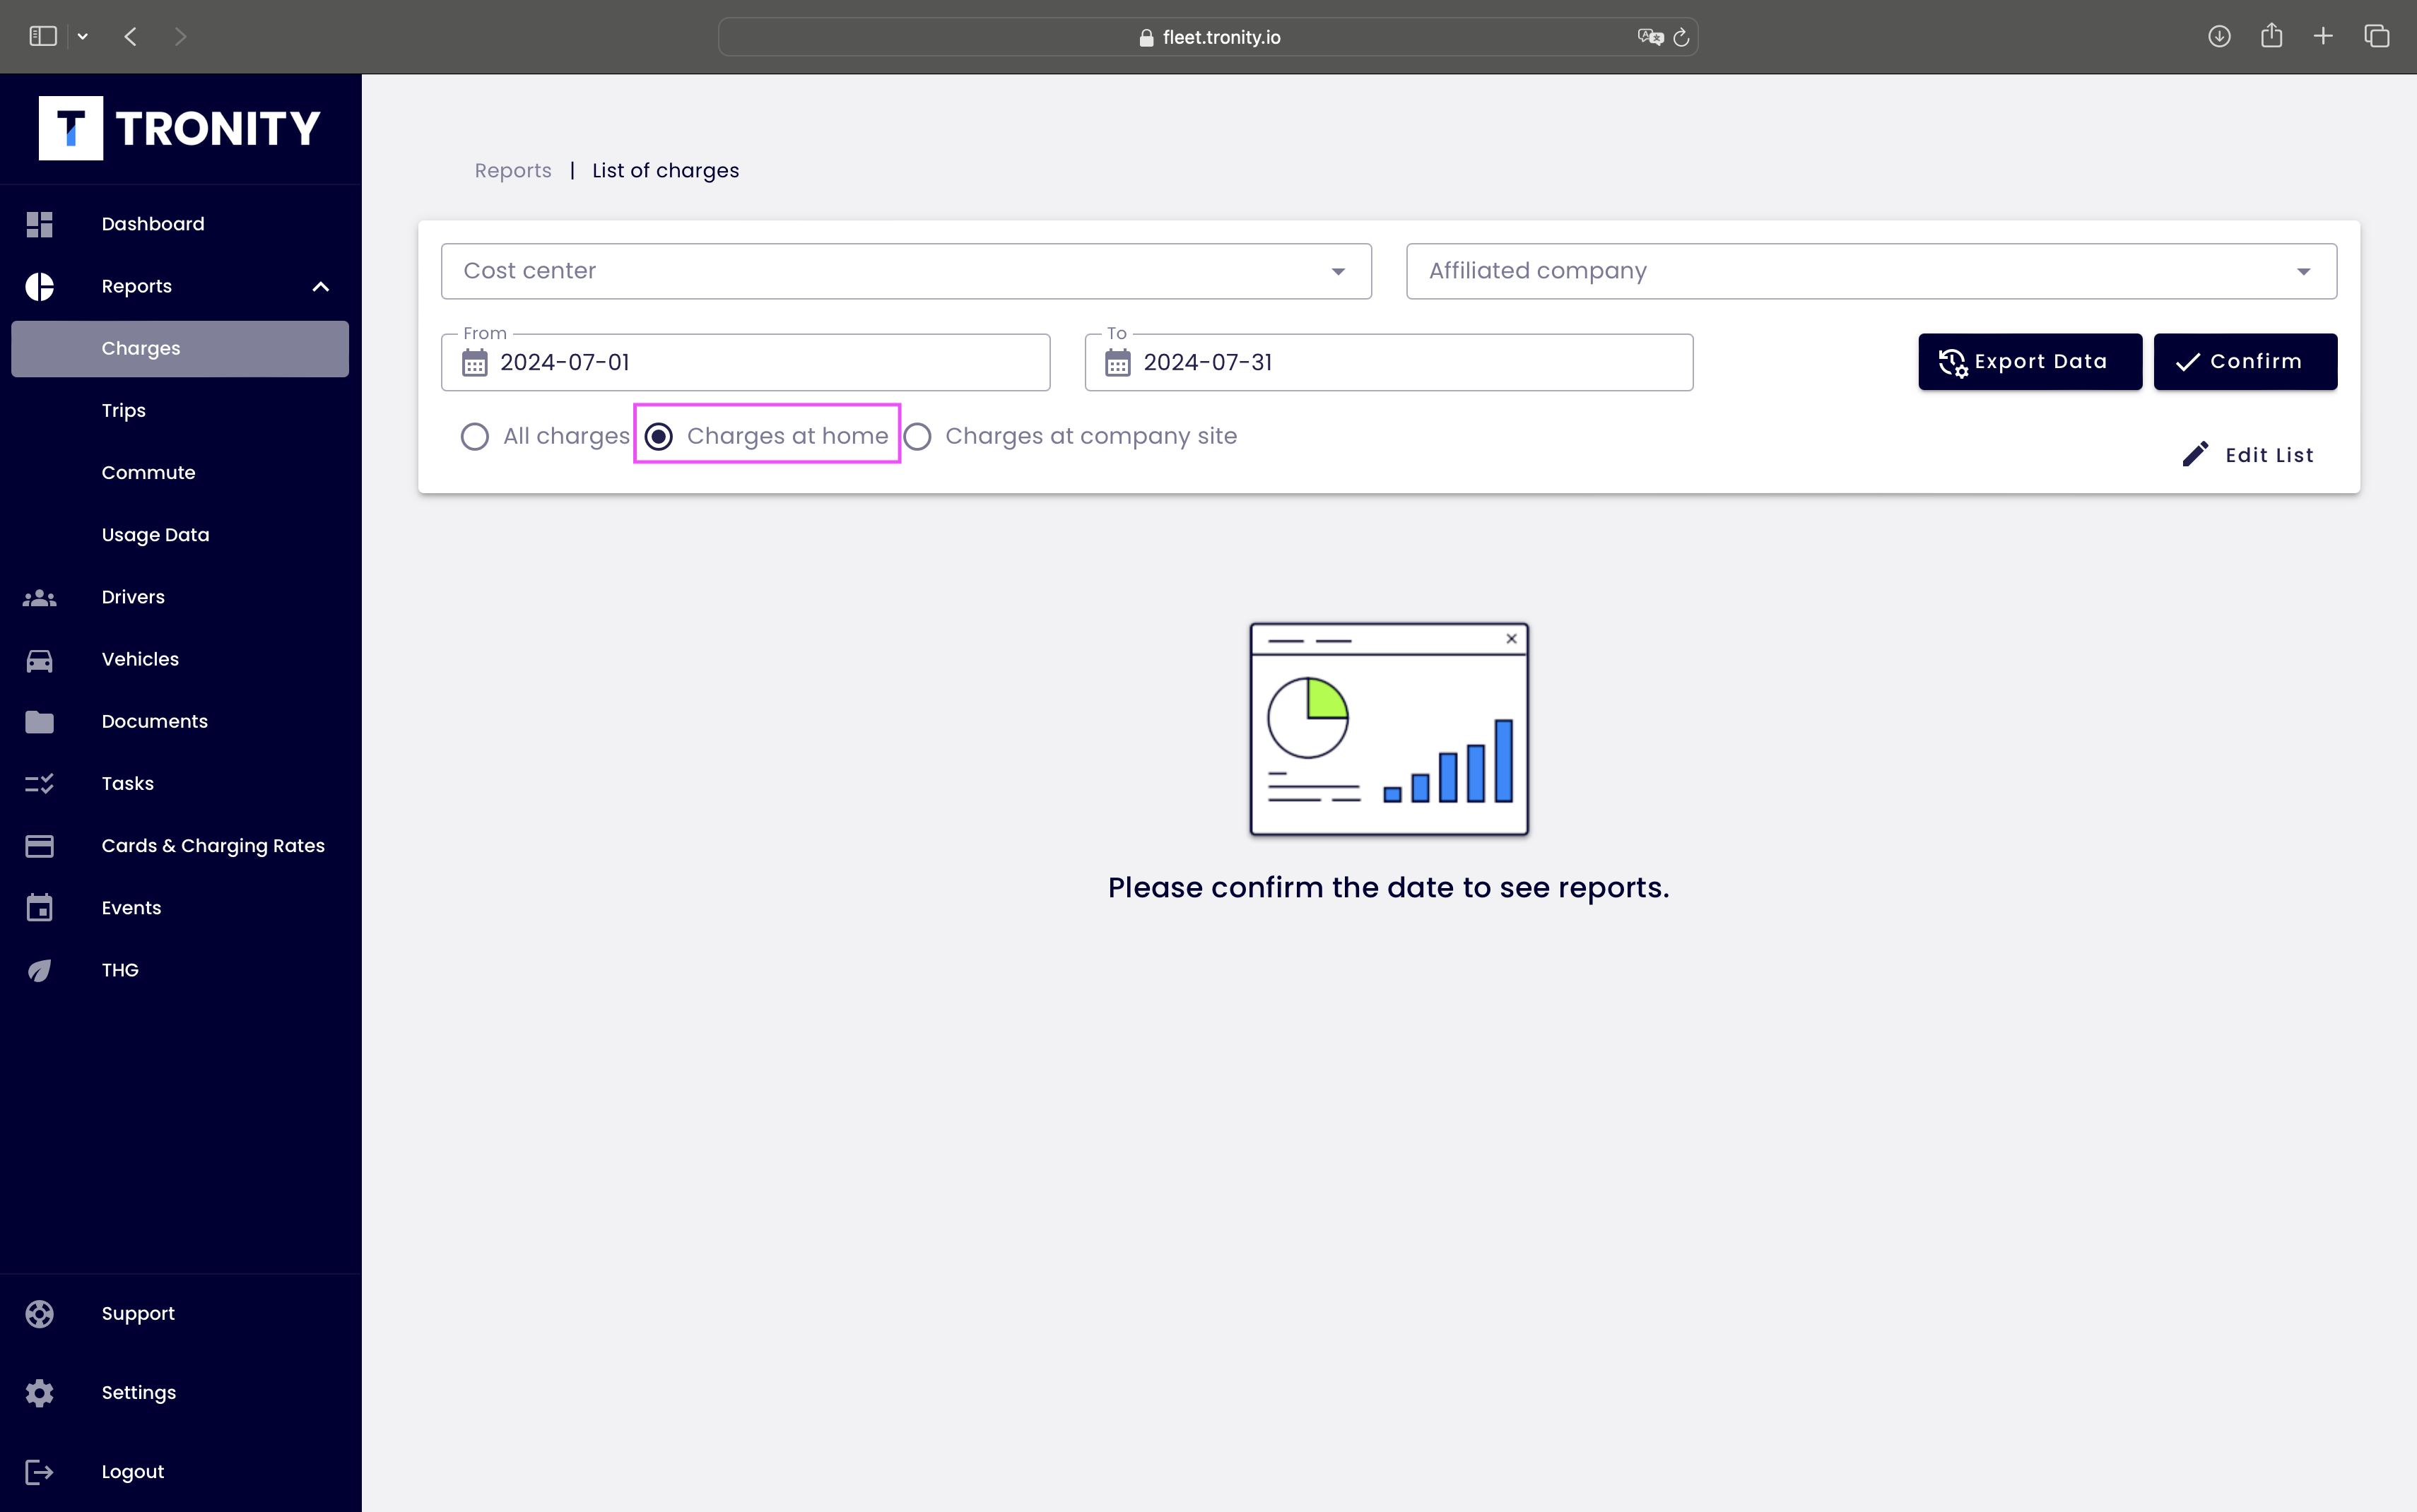Click the Reports pie chart icon
Screen dimensions: 2417x1512
point(39,287)
